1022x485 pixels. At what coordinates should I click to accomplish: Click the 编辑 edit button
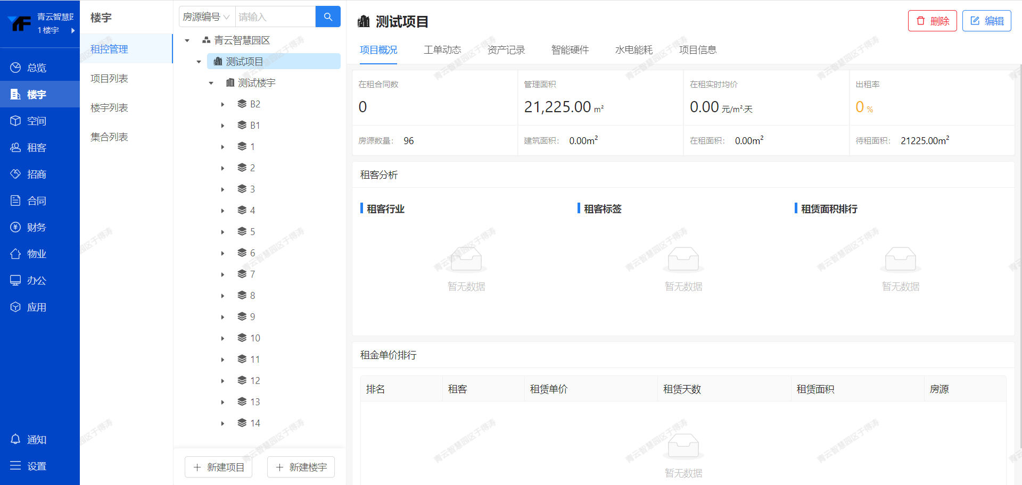[986, 21]
